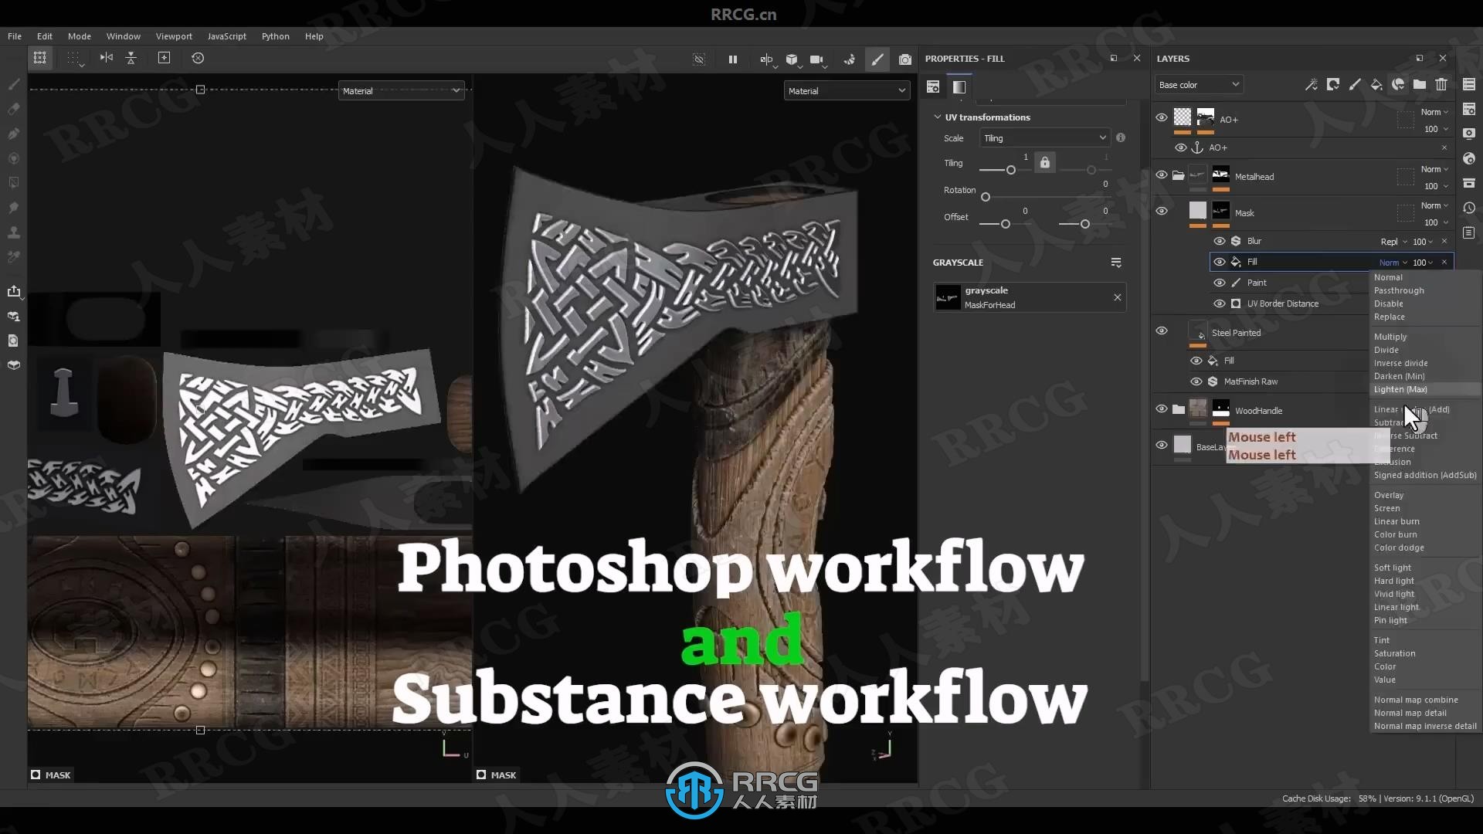Select the Eraser tool in left toolbar
This screenshot has width=1483, height=834.
coord(14,109)
